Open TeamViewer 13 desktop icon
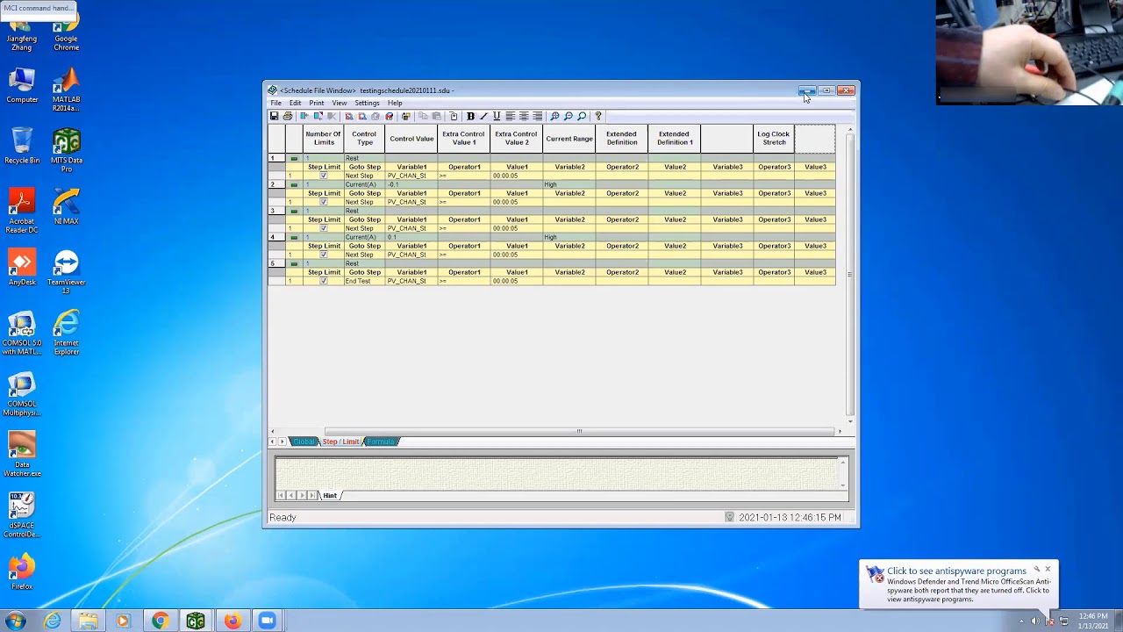1123x632 pixels. [66, 272]
